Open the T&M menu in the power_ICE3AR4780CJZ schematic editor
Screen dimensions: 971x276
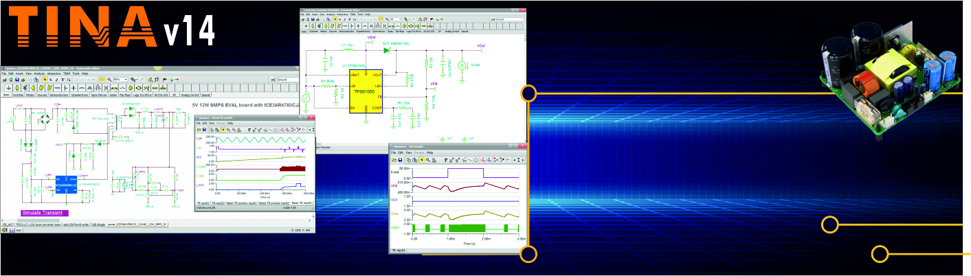point(67,73)
